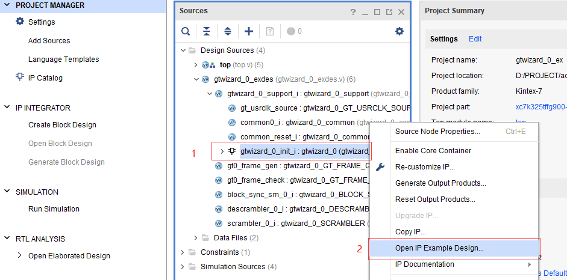This screenshot has height=280, width=567.
Task: Open the Sources panel settings gear
Action: 399,32
